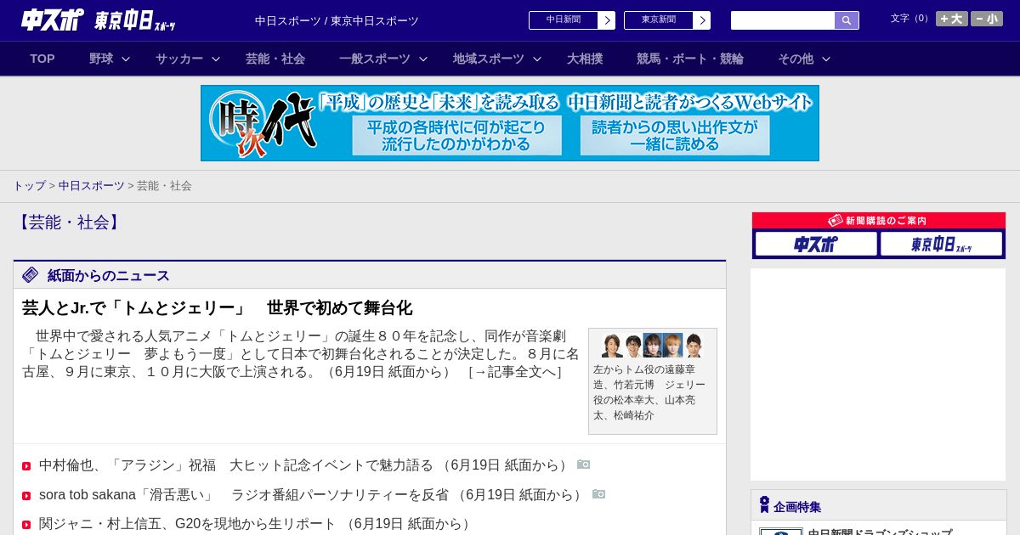Open 一般スポーツ navigation menu item
The width and height of the screenshot is (1020, 535).
[x=375, y=59]
